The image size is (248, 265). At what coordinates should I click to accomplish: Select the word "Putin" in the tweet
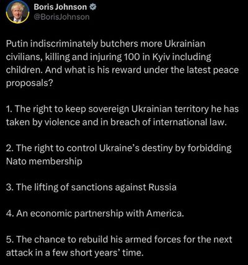pos(16,44)
